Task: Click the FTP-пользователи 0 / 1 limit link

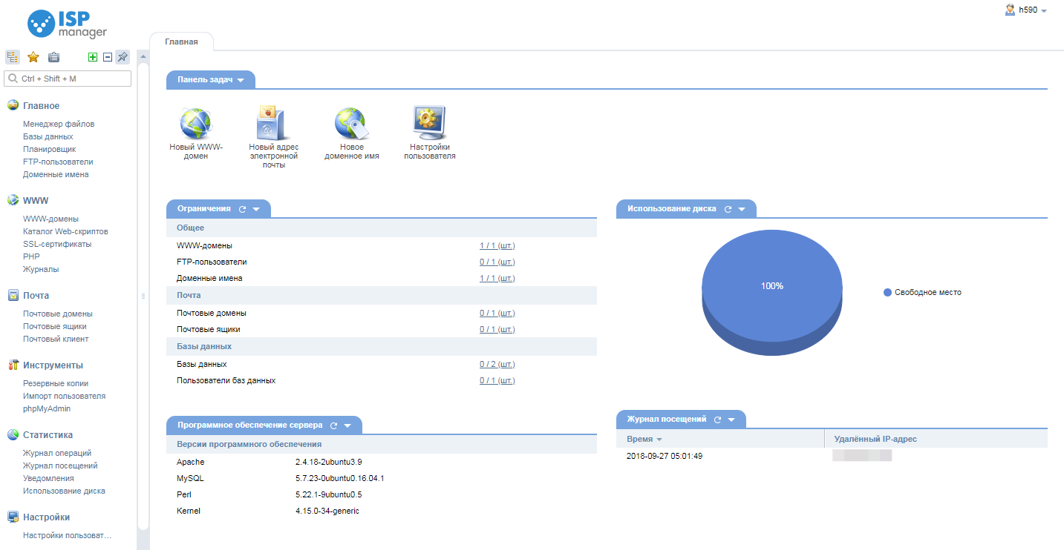Action: pos(497,262)
